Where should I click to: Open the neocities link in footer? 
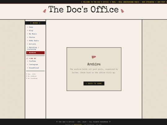tap(78, 124)
